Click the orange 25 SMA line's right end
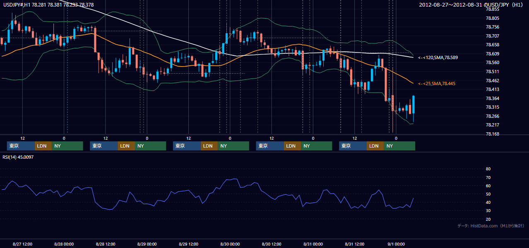 click(x=413, y=83)
